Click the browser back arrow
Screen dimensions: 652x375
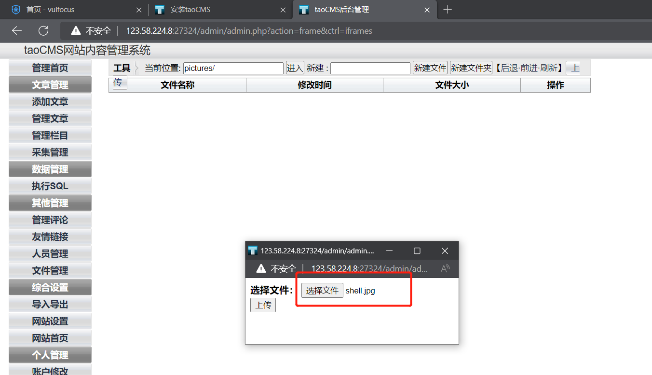17,31
